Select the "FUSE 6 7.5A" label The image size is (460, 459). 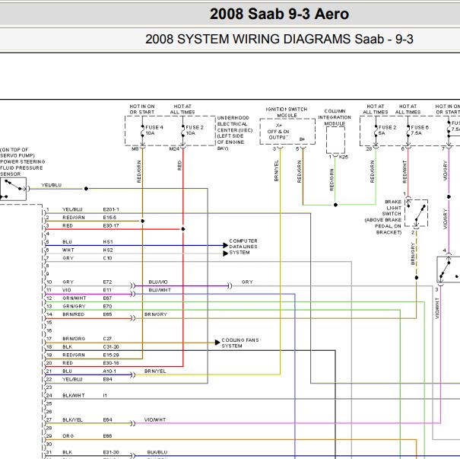pyautogui.click(x=420, y=130)
